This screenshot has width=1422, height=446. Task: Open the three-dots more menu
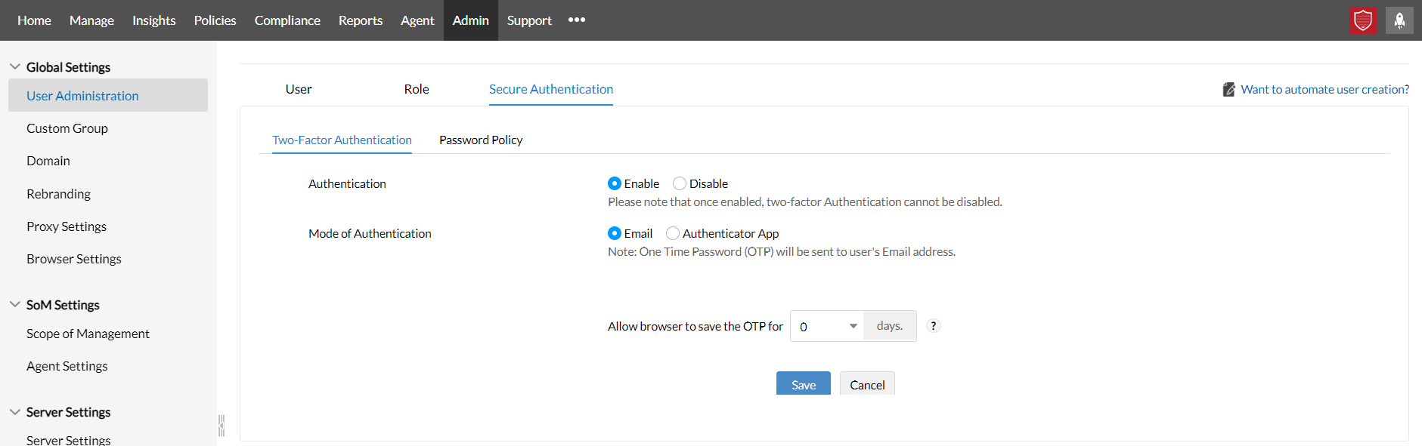click(x=577, y=20)
